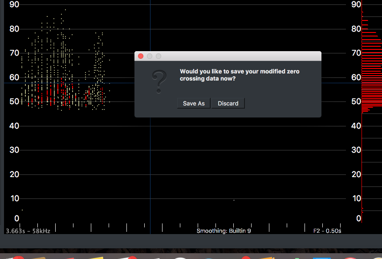Click the 20 label on left axis

click(x=14, y=174)
